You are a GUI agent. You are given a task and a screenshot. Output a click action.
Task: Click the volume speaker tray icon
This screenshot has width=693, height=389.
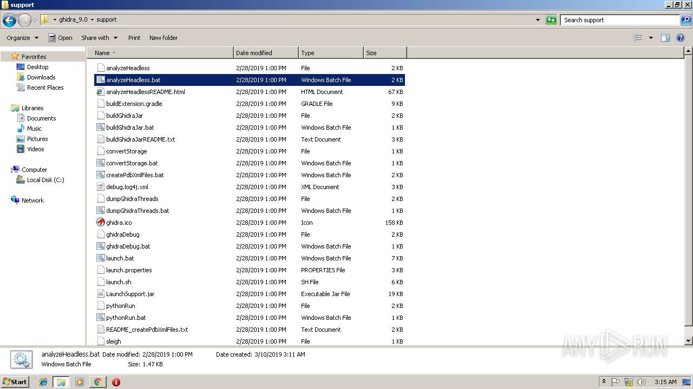coord(641,382)
